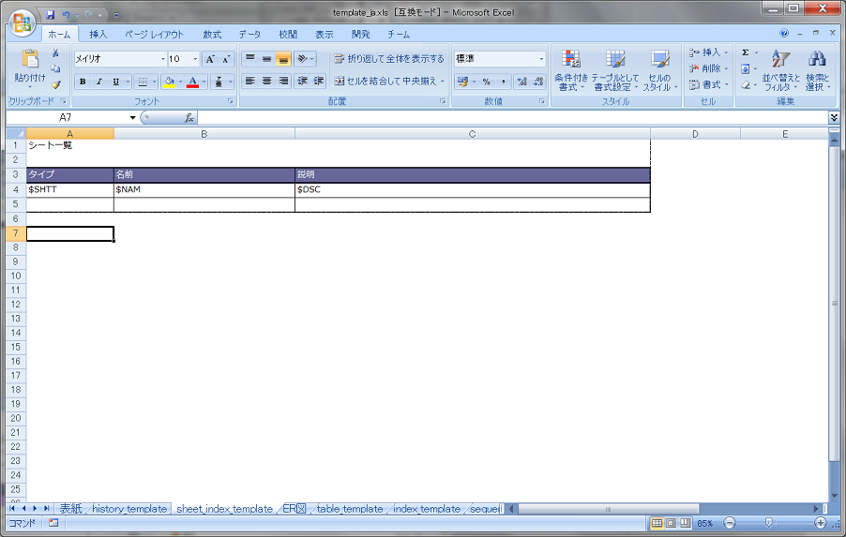Click the zoom slider handle
The height and width of the screenshot is (537, 846).
(x=769, y=523)
